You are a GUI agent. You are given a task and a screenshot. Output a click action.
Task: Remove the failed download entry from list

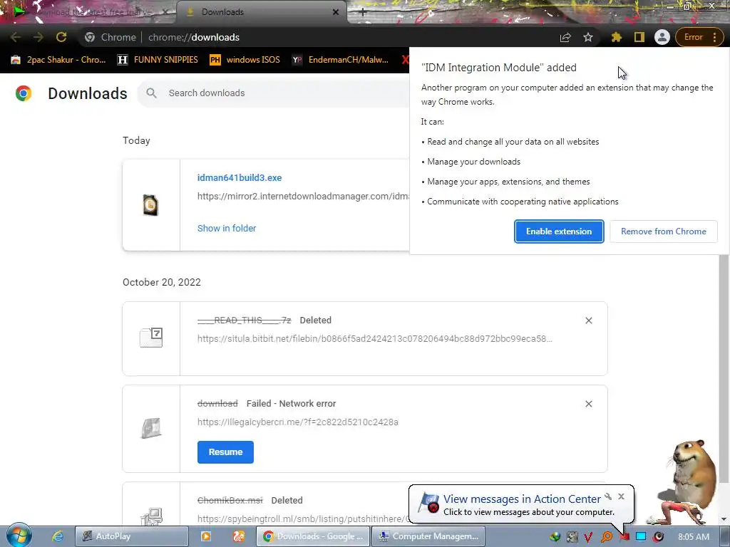coord(588,404)
